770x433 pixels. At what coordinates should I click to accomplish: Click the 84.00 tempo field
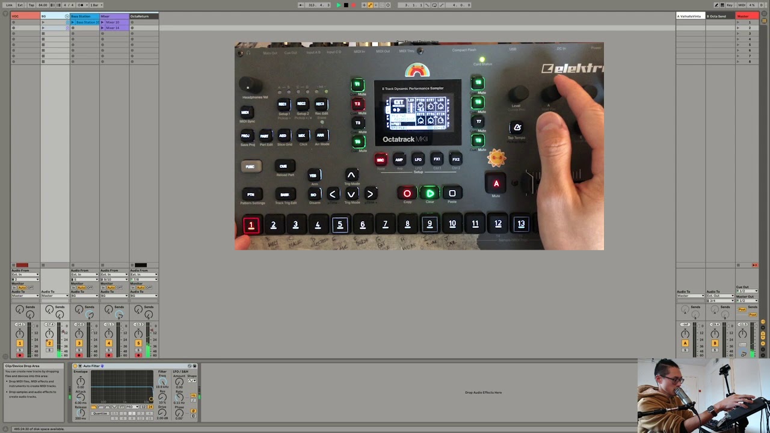click(43, 5)
